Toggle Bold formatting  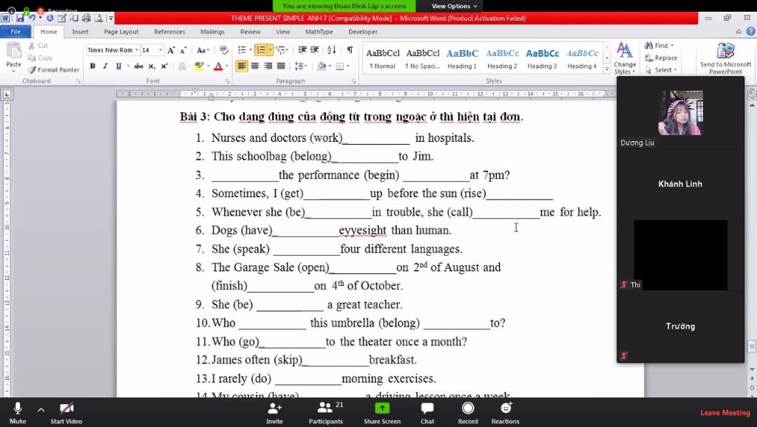tap(92, 66)
